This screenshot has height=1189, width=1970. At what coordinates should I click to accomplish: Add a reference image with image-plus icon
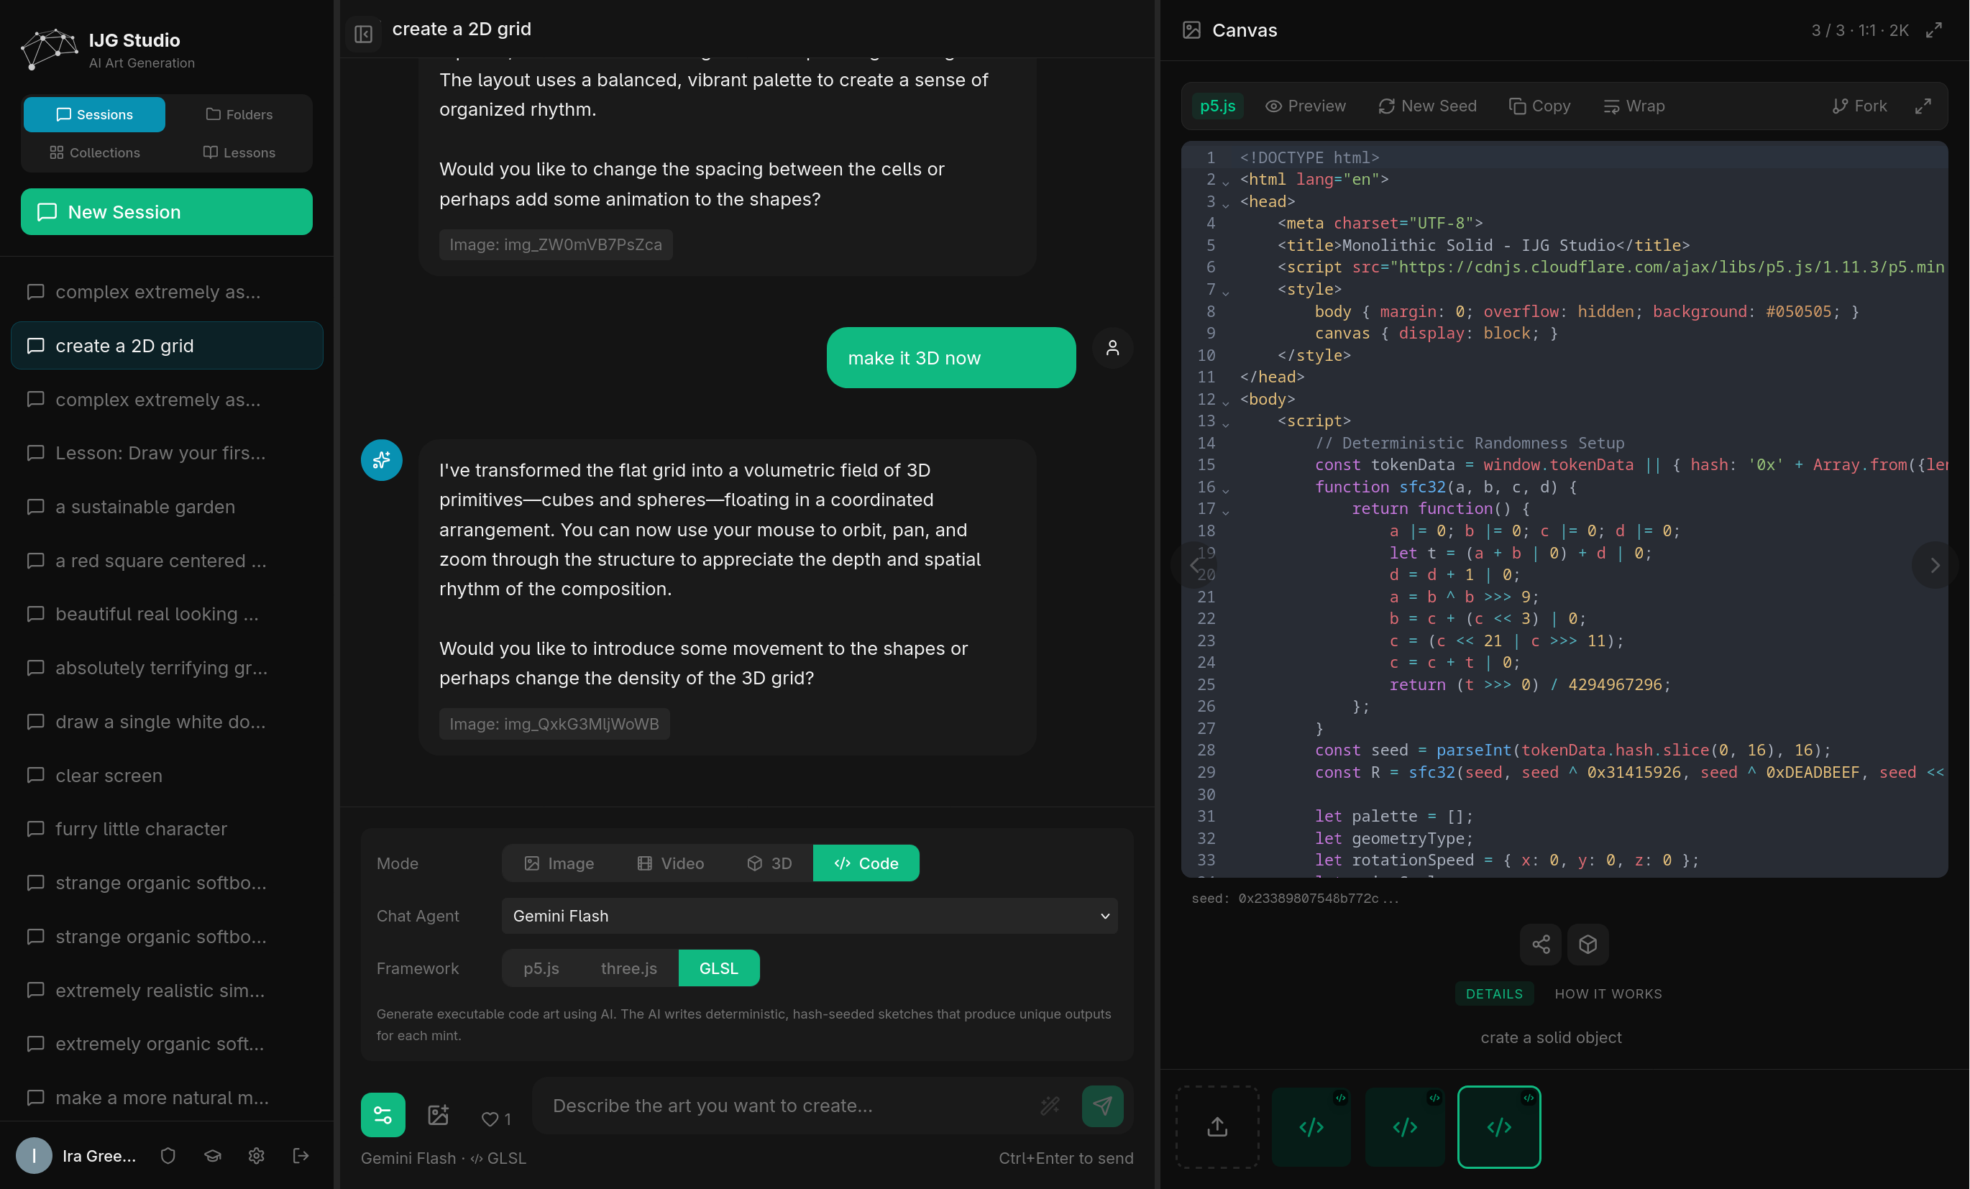[x=438, y=1115]
